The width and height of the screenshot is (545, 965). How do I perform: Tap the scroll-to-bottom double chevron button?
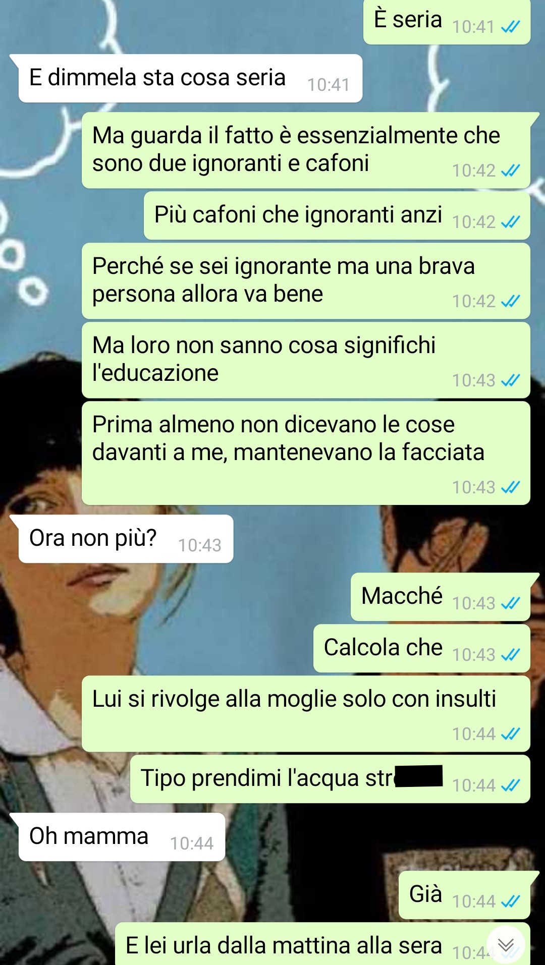[506, 945]
